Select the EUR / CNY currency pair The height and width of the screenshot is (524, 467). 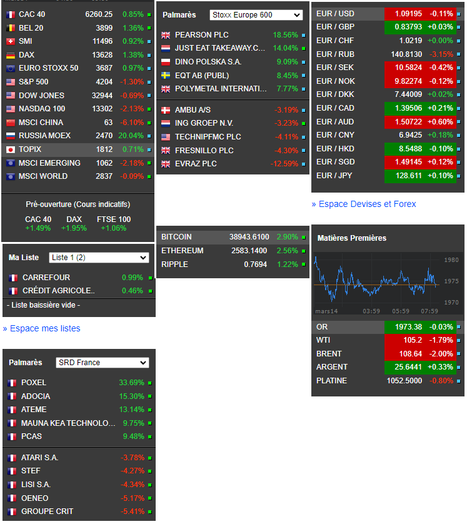click(388, 135)
